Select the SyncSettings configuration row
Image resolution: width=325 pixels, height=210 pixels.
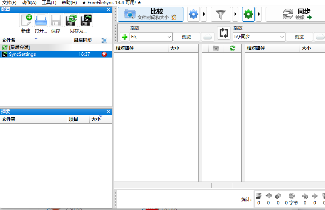[56, 54]
